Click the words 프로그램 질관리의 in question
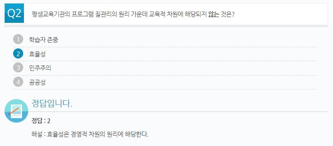Viewport: 333px width, 146px height. point(93,14)
